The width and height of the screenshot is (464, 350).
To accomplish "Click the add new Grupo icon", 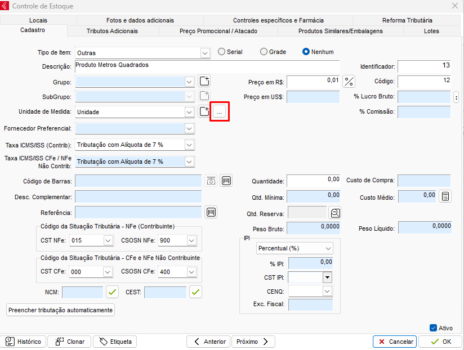I will [x=204, y=81].
